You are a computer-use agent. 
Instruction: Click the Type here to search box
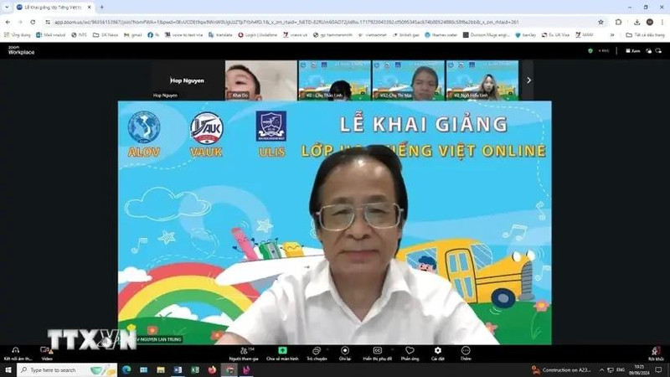coord(67,369)
